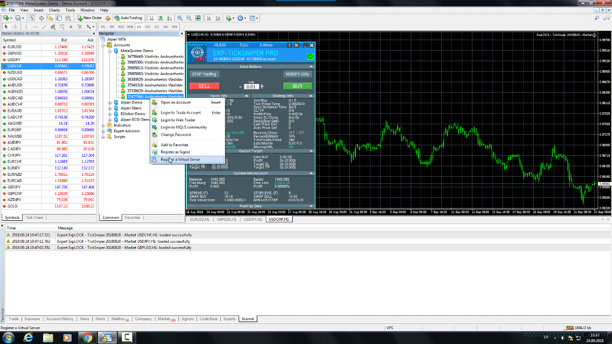Select XAUUSD row in Market Watch
This screenshot has height=344, width=612.
pos(49,136)
